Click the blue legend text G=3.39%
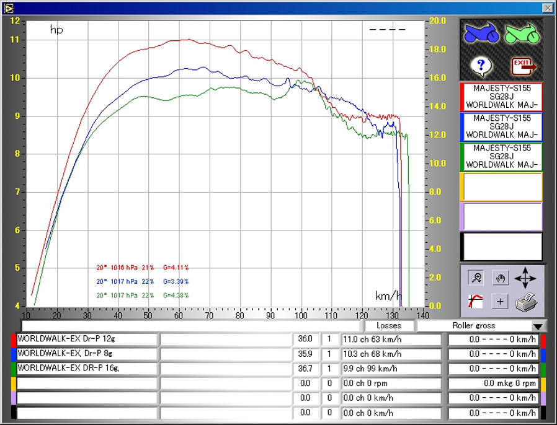The width and height of the screenshot is (557, 425). (176, 281)
